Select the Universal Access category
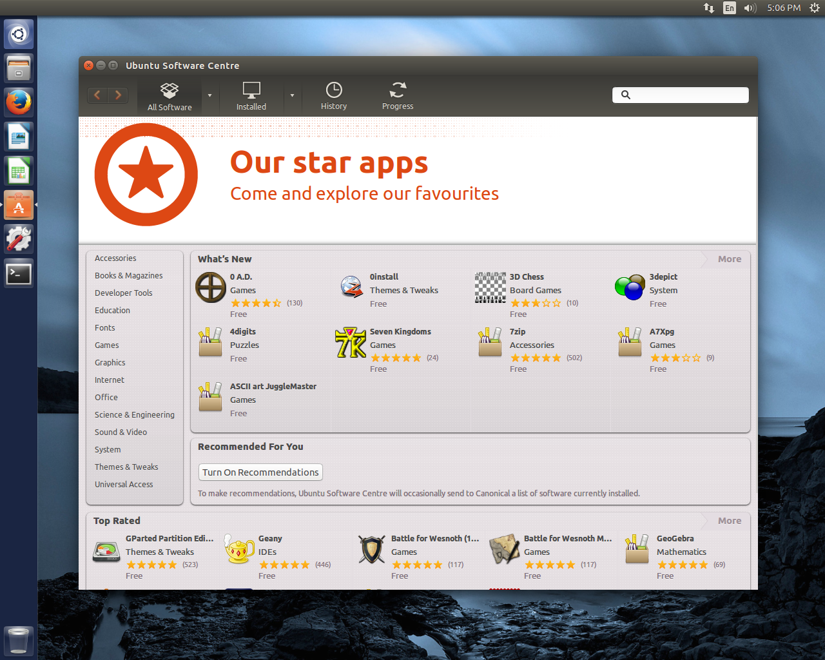This screenshot has width=825, height=660. tap(124, 485)
